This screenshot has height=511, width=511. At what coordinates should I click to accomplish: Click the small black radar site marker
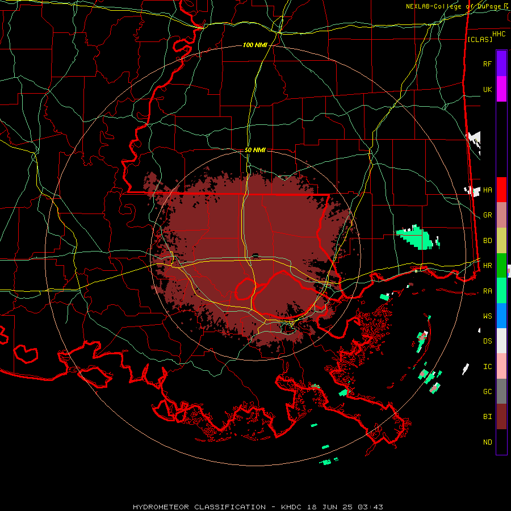[256, 256]
